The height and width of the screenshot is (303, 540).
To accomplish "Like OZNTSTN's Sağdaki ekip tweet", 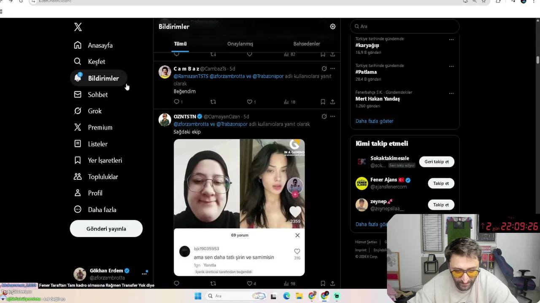I will click(x=250, y=284).
